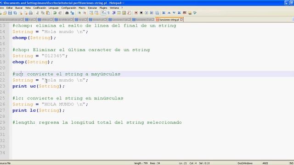
Task: Show all characters pilcrow icon
Action: tap(108, 13)
